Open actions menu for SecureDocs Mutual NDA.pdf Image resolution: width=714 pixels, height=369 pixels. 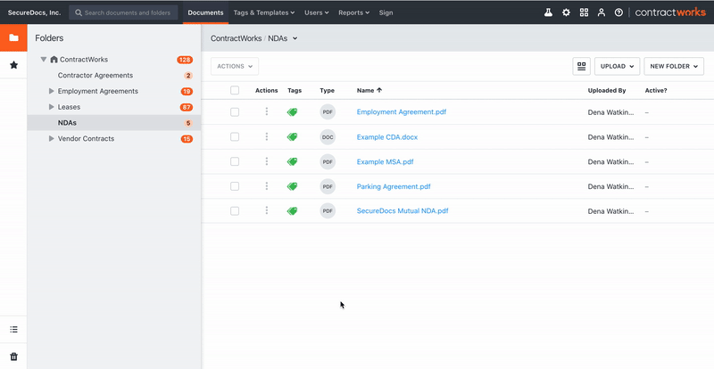[x=266, y=210]
